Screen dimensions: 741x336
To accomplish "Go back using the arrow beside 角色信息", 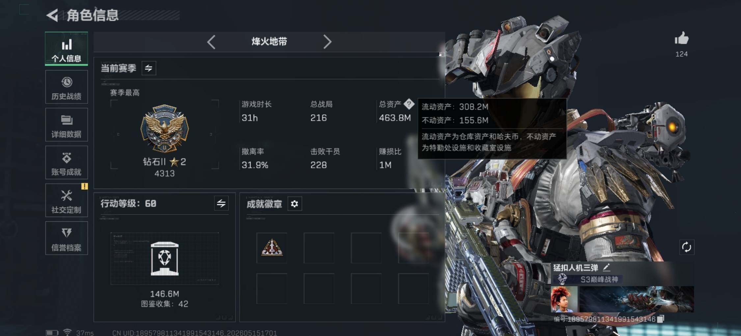I will point(52,15).
